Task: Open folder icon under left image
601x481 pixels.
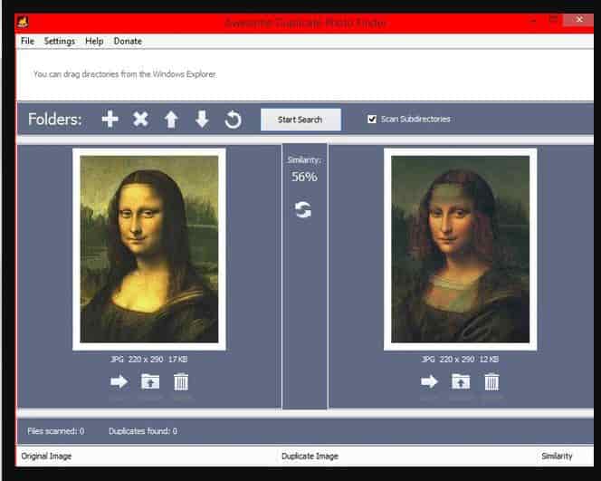Action: (x=150, y=381)
